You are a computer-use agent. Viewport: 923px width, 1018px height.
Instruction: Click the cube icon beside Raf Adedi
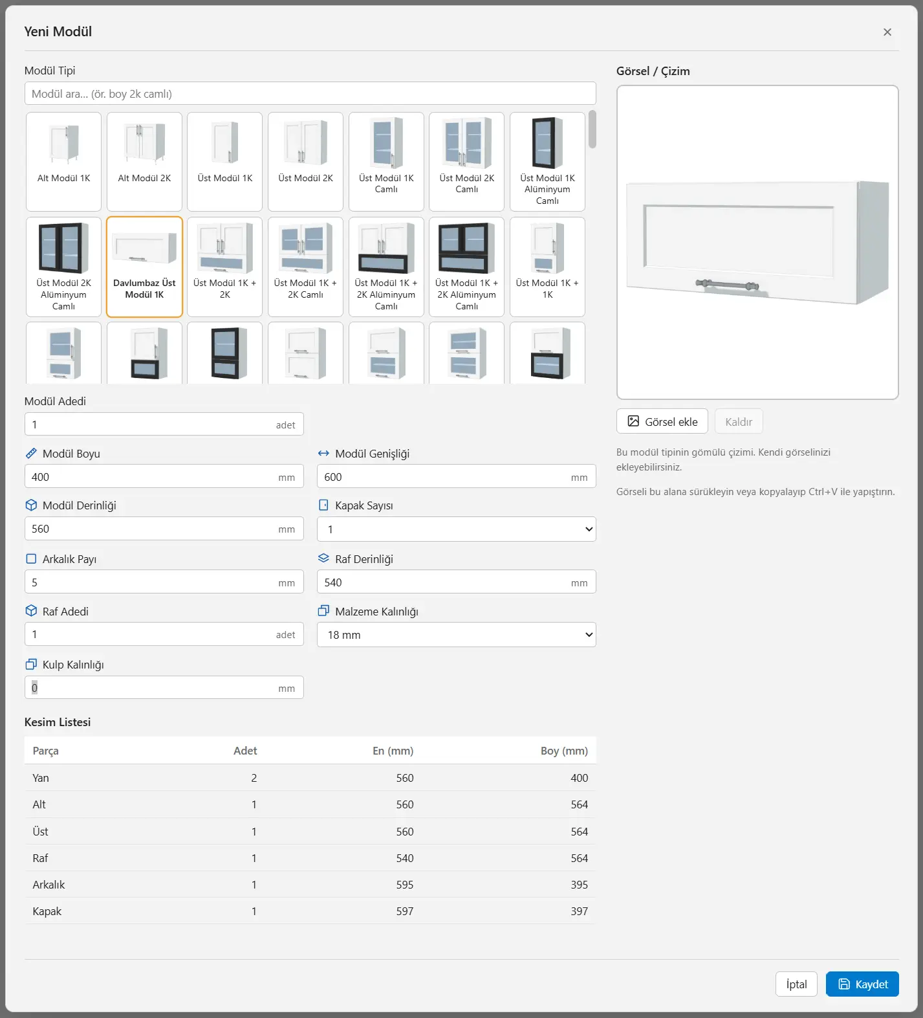[31, 612]
